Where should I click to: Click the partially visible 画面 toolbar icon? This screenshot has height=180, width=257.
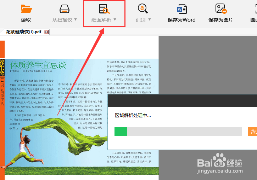tap(256, 9)
